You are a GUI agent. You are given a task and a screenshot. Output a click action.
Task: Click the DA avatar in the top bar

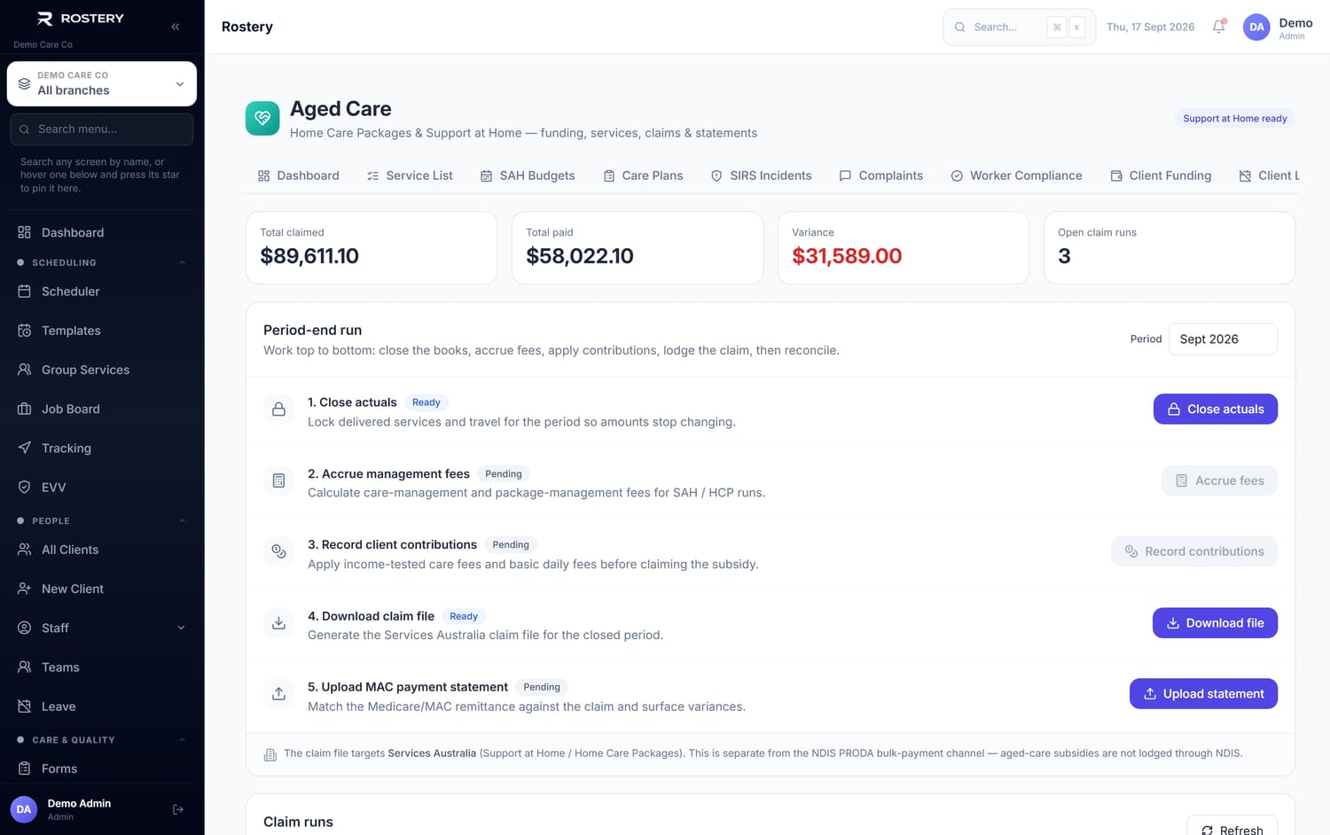(1256, 27)
